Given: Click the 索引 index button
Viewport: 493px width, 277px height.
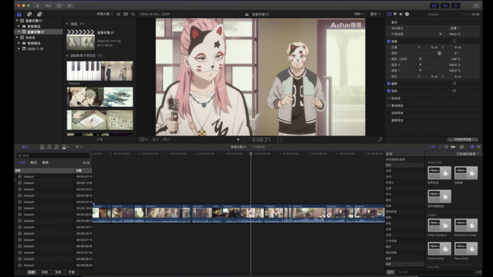Looking at the screenshot, I should click(x=25, y=147).
